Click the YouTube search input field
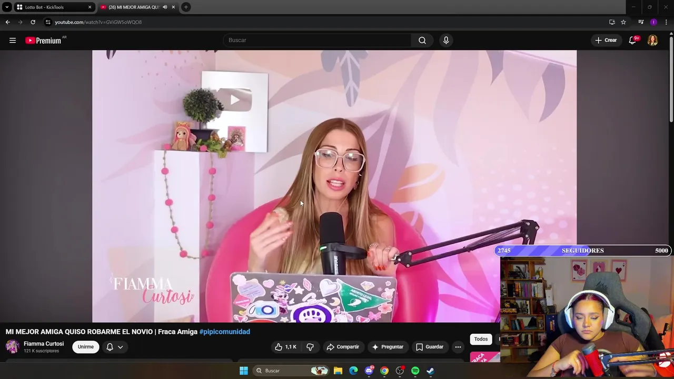 tap(318, 40)
